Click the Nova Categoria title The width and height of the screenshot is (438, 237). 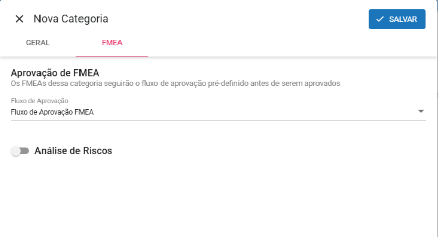[x=71, y=19]
